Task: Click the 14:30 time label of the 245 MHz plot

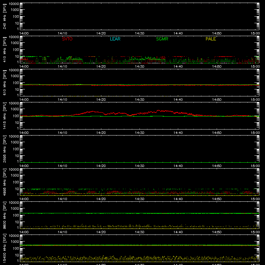Action: pyautogui.click(x=139, y=33)
